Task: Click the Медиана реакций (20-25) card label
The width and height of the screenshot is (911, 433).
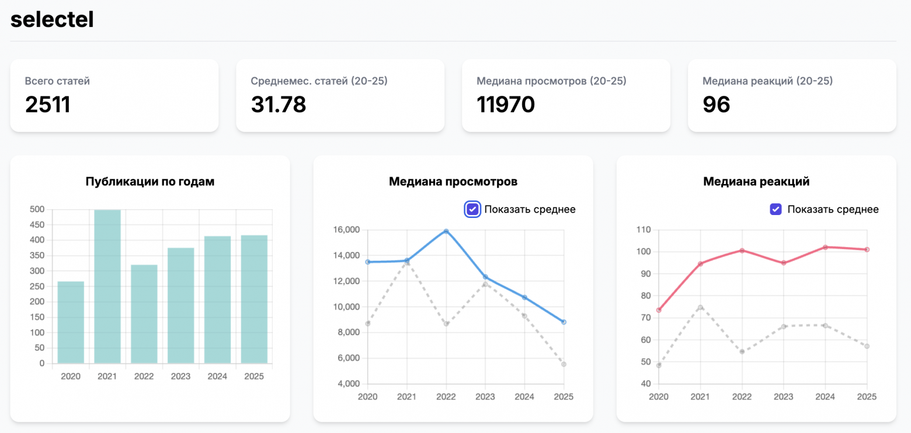Action: 767,81
